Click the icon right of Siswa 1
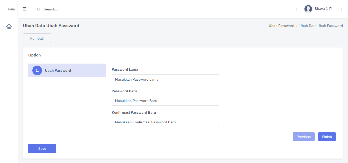 click(x=340, y=9)
